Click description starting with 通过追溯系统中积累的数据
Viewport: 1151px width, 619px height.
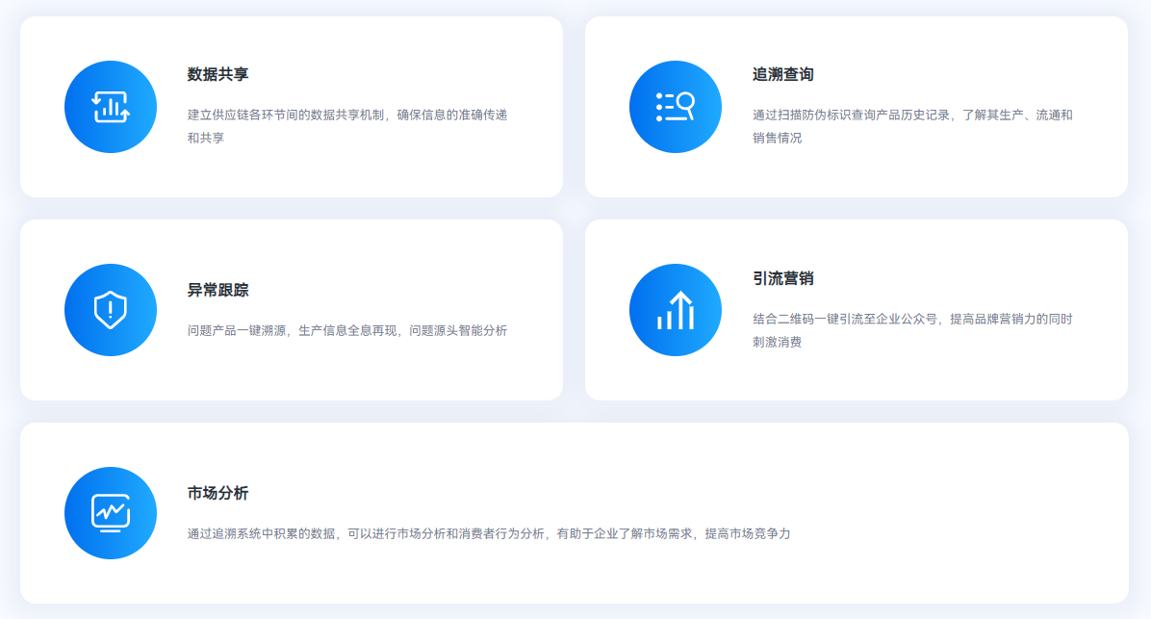pos(489,533)
